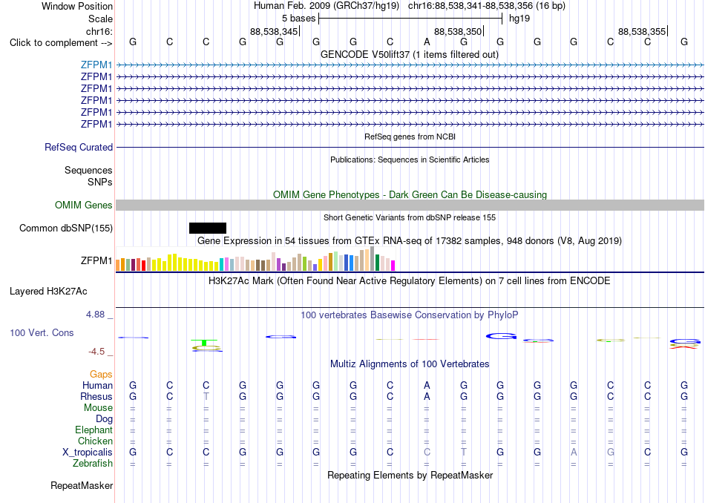Click the magenta bar ending the GTEx chart
Viewport: 705px width, 503px height.
(x=393, y=266)
